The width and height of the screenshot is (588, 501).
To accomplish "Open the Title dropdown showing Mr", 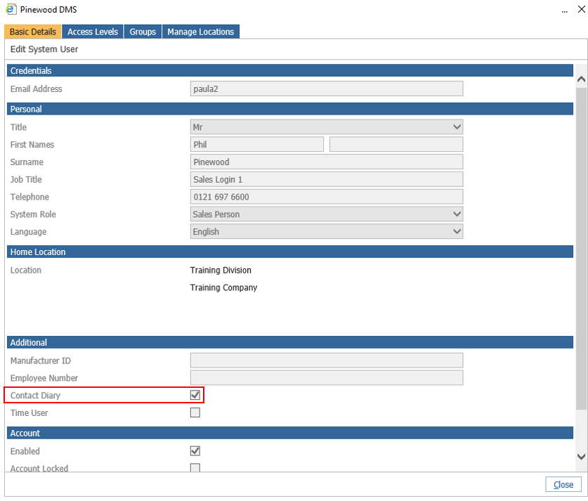I will pyautogui.click(x=327, y=127).
